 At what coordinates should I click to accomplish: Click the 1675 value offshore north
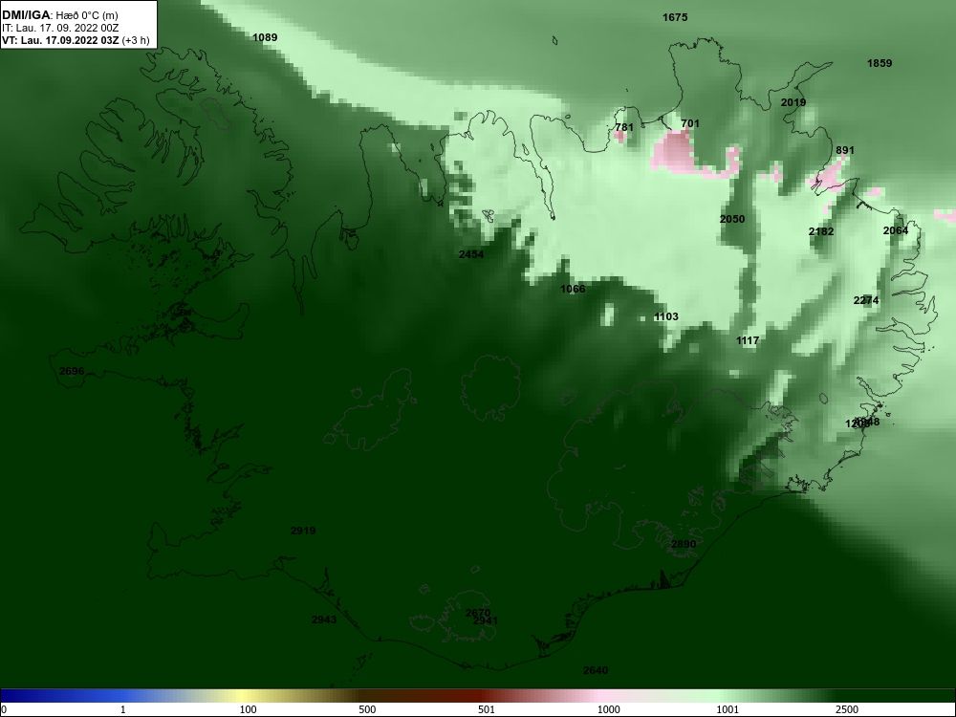tap(675, 17)
